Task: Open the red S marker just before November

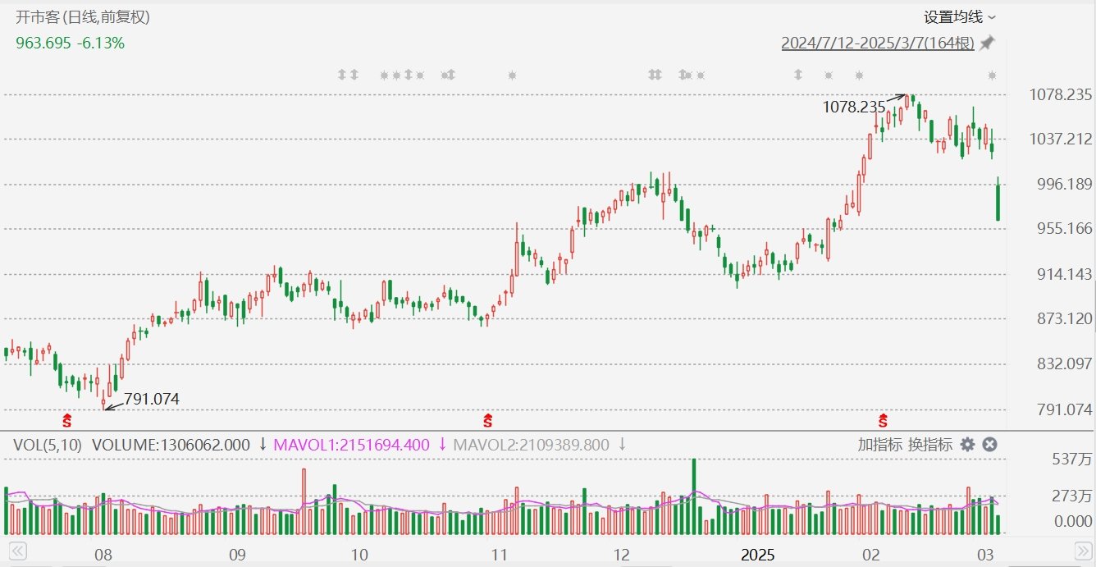Action: pyautogui.click(x=487, y=421)
